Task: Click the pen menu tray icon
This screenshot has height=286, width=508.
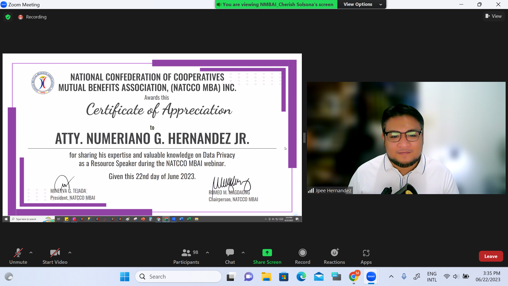Action: tap(417, 277)
